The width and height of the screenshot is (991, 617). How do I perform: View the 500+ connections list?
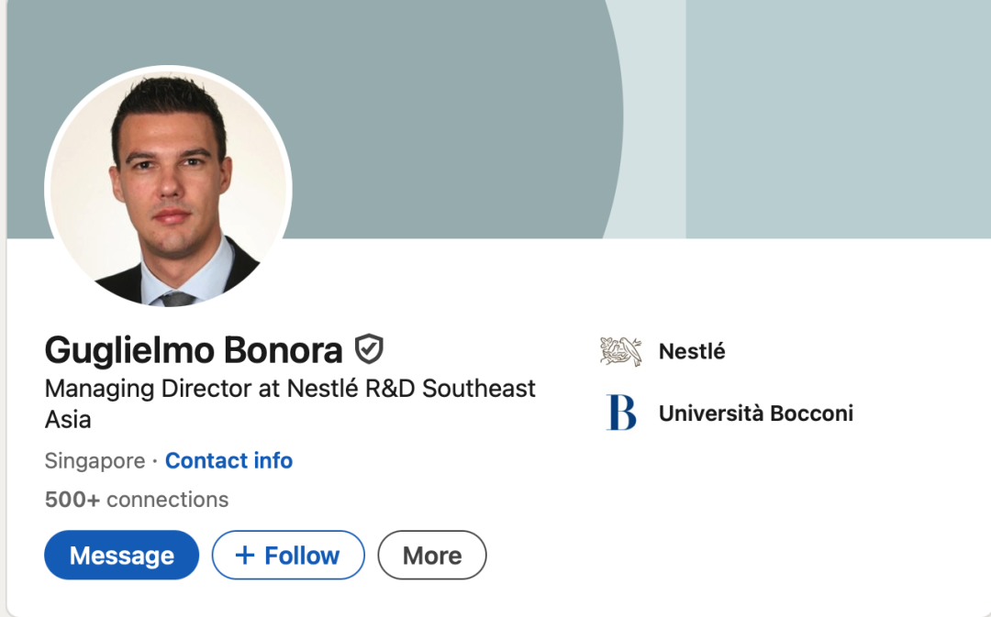[x=137, y=500]
